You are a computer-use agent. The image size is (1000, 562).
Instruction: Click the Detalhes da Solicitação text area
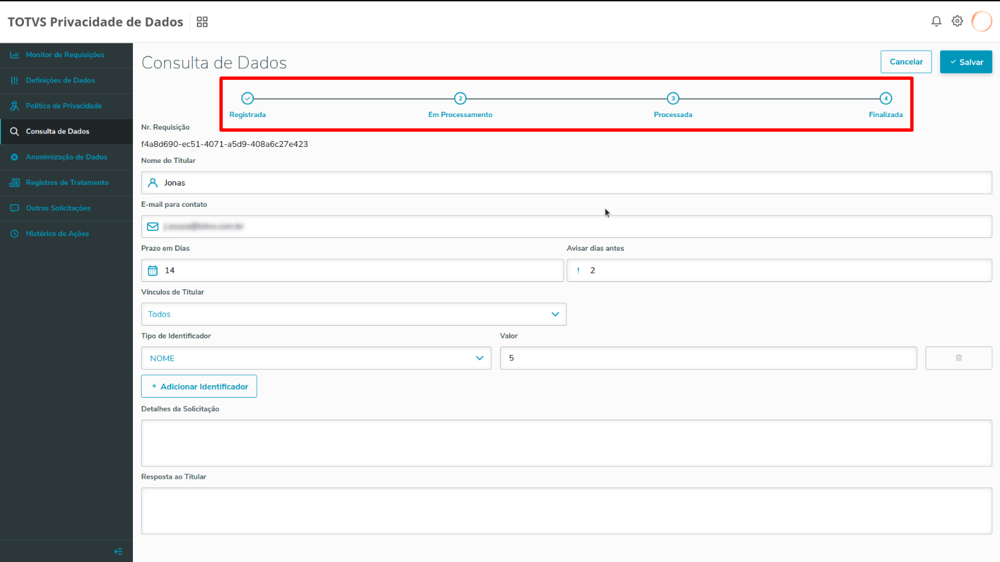click(x=566, y=443)
